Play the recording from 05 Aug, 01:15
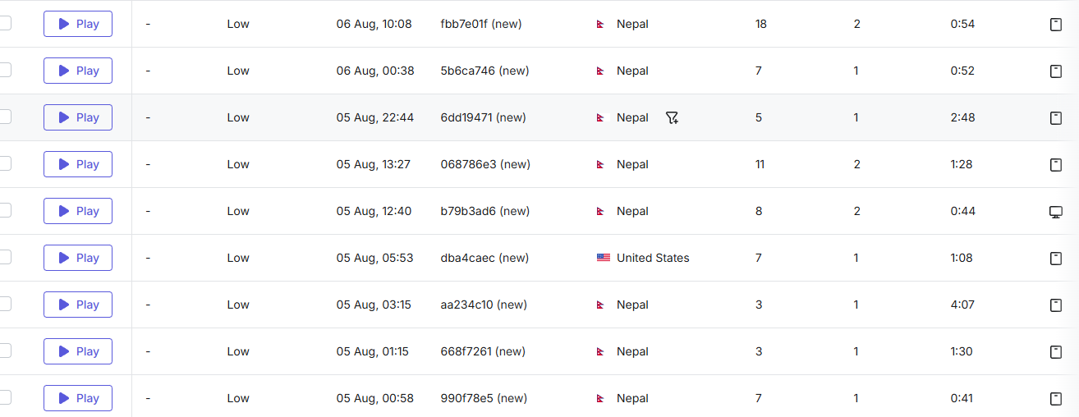The width and height of the screenshot is (1079, 417). coord(78,351)
